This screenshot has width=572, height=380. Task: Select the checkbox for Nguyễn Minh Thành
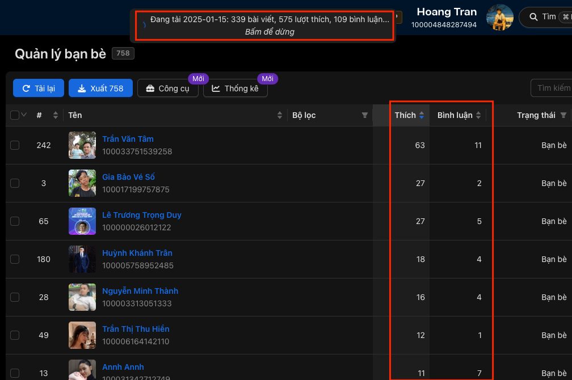[x=15, y=297]
